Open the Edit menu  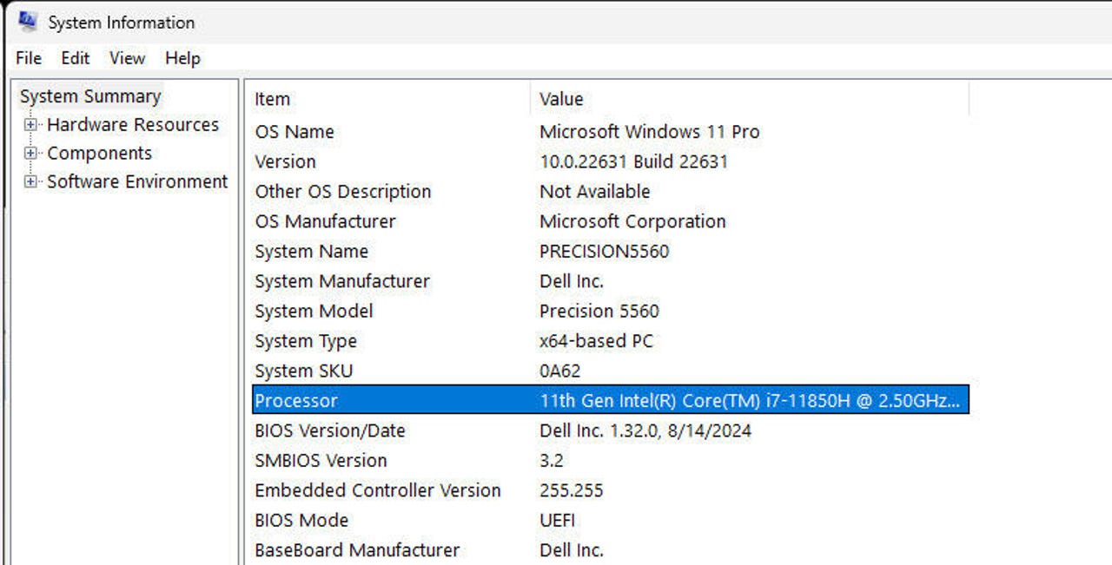click(x=76, y=58)
